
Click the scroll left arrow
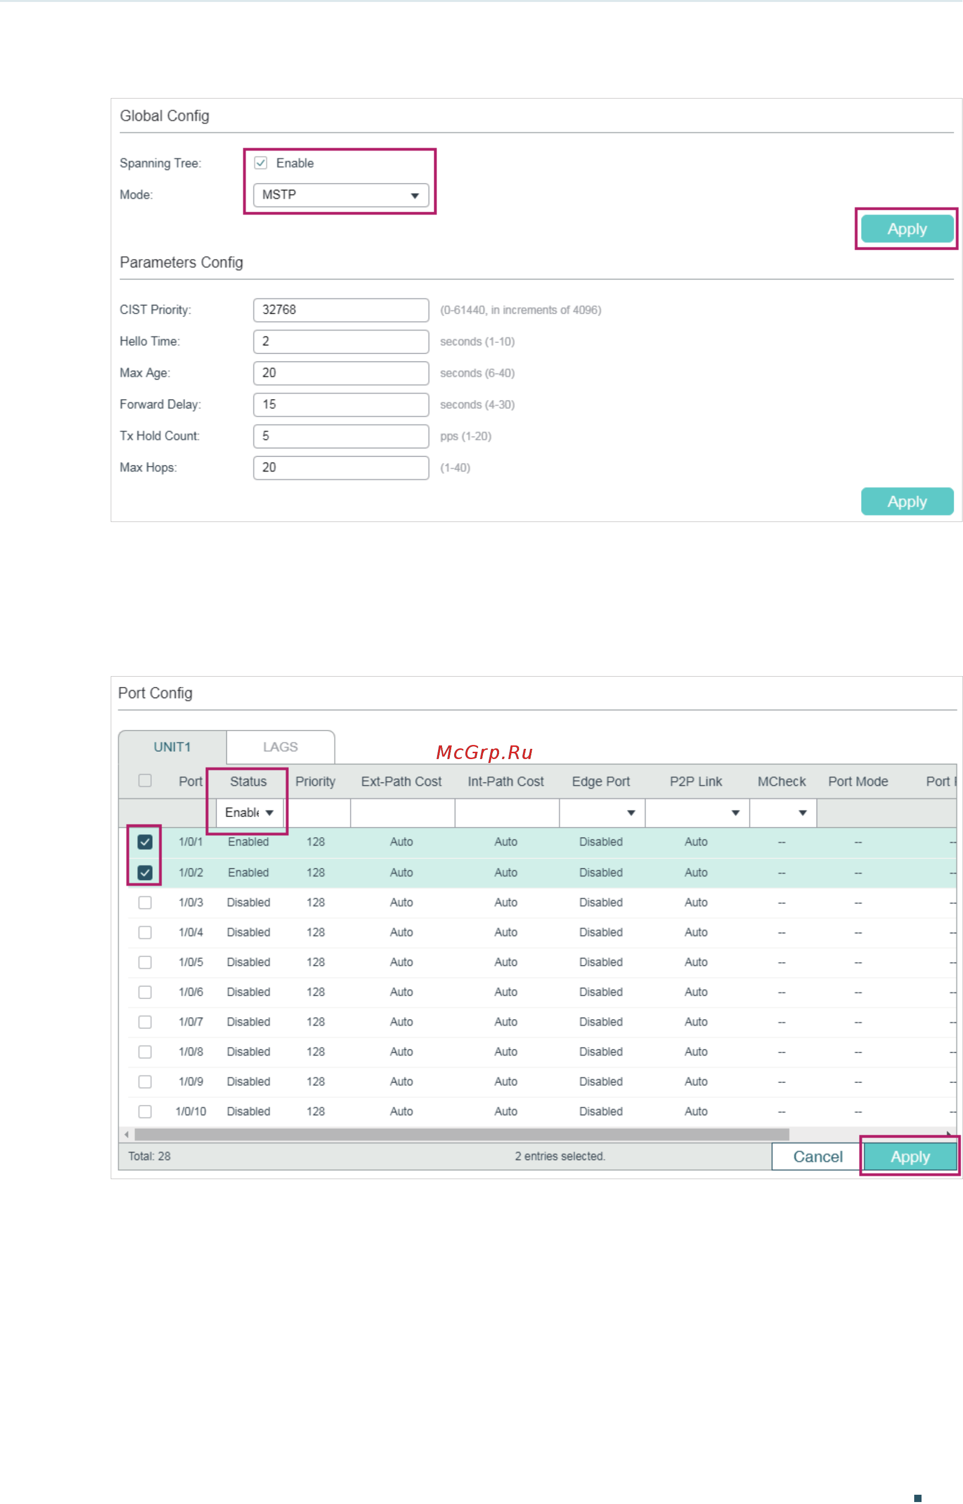click(127, 1135)
